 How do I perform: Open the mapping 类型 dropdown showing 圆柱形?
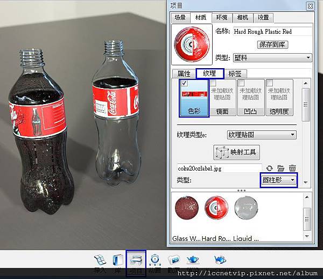click(x=279, y=180)
